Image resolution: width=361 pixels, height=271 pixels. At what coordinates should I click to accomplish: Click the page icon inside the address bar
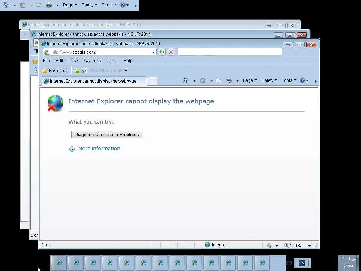46,52
